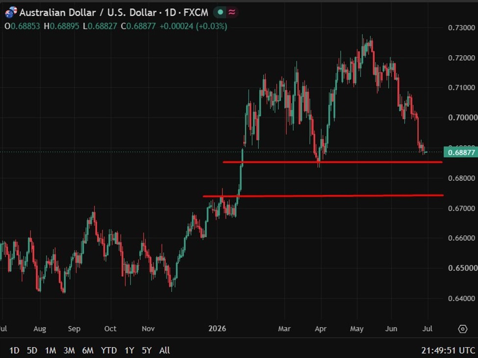Select the lower red horizontal line
Screen dimensions: 478x358
pos(323,196)
